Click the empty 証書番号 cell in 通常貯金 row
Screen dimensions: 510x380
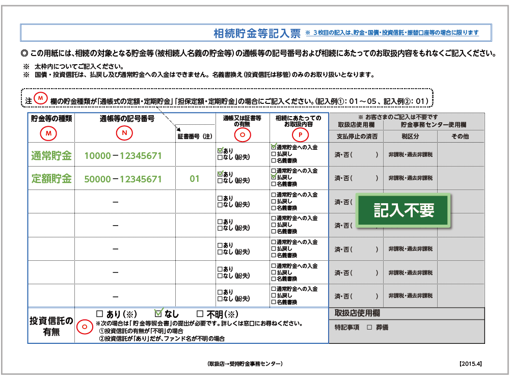(195, 154)
